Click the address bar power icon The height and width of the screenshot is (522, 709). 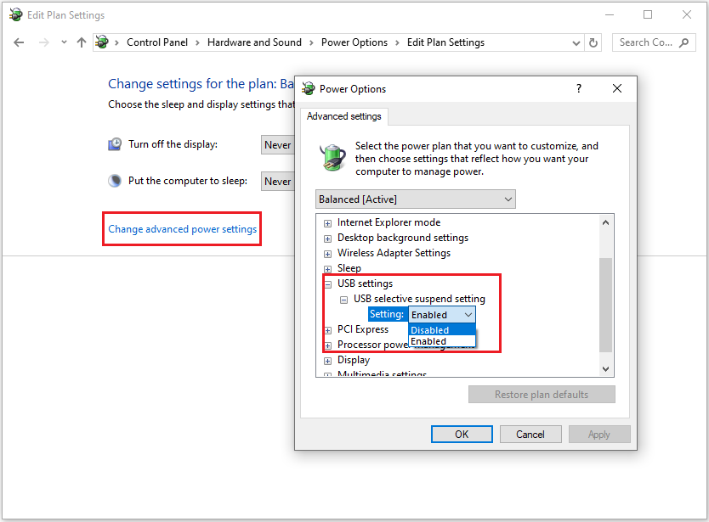(x=102, y=42)
